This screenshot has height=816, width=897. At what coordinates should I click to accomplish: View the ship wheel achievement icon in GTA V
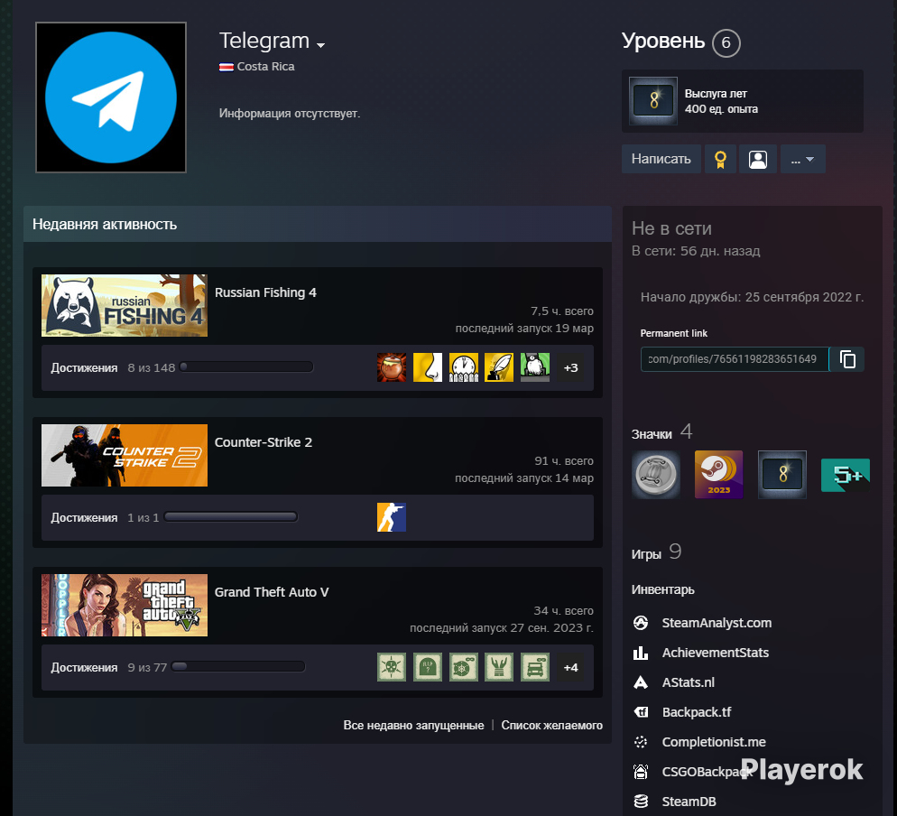(x=463, y=667)
